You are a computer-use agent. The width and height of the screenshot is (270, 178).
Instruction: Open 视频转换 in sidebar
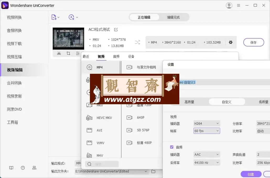tap(14, 17)
